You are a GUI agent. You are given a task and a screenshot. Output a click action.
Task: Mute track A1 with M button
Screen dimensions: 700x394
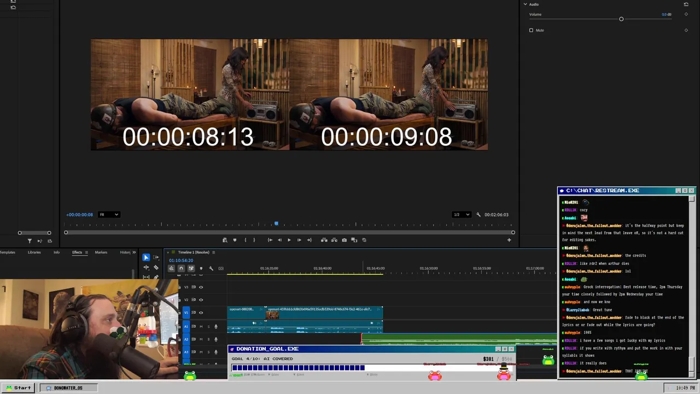coord(201,326)
